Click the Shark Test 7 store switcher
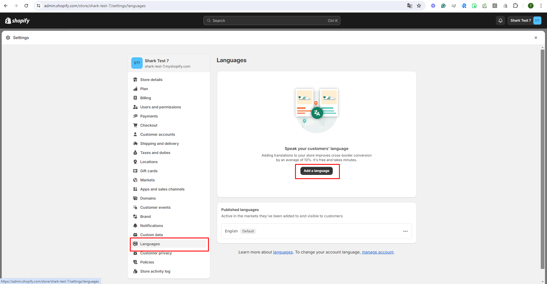The height and width of the screenshot is (284, 547). pyautogui.click(x=524, y=20)
